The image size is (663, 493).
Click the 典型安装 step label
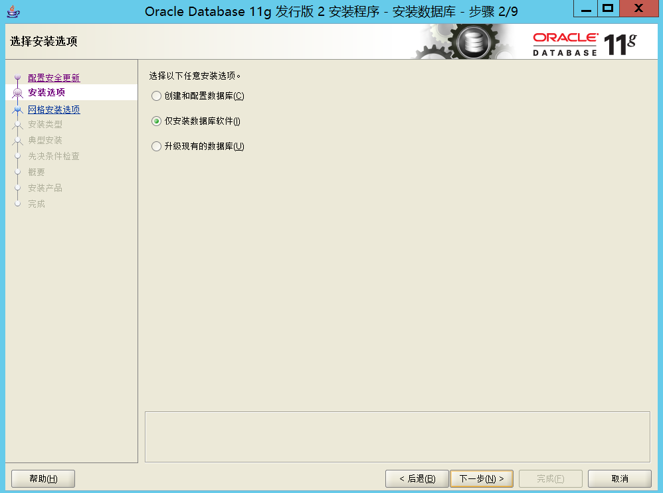(x=45, y=140)
